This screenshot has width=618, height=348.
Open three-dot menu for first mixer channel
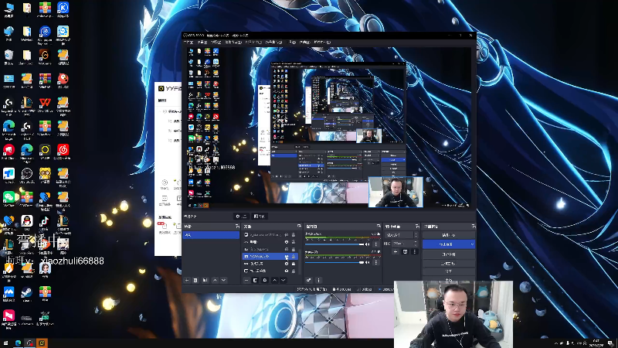point(376,244)
